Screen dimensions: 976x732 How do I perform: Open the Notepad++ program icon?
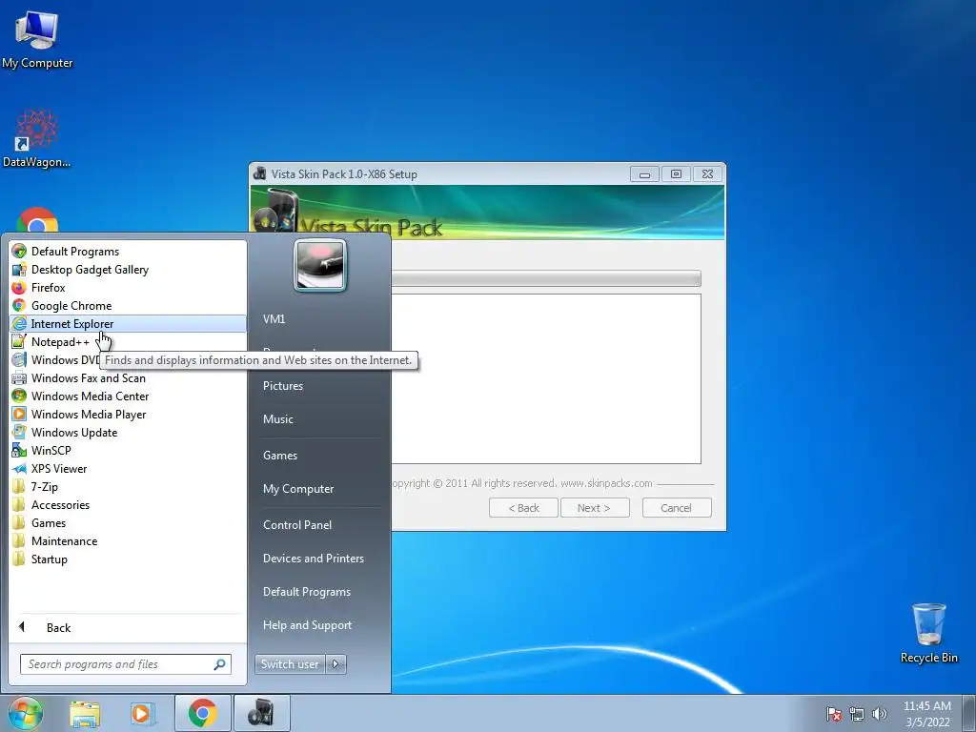coord(19,342)
